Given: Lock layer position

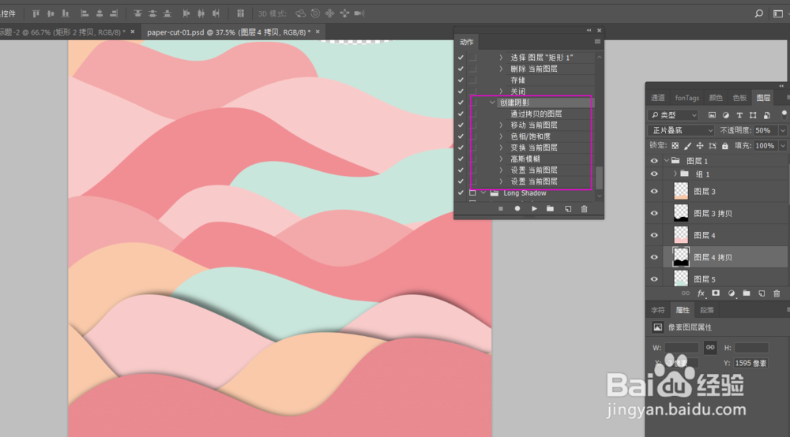Looking at the screenshot, I should (x=700, y=146).
